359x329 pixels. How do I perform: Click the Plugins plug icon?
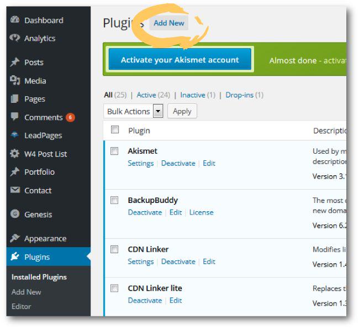point(15,257)
